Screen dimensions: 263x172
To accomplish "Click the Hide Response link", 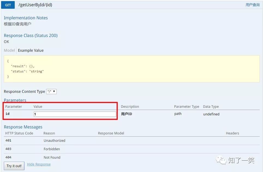I will click(39, 164).
